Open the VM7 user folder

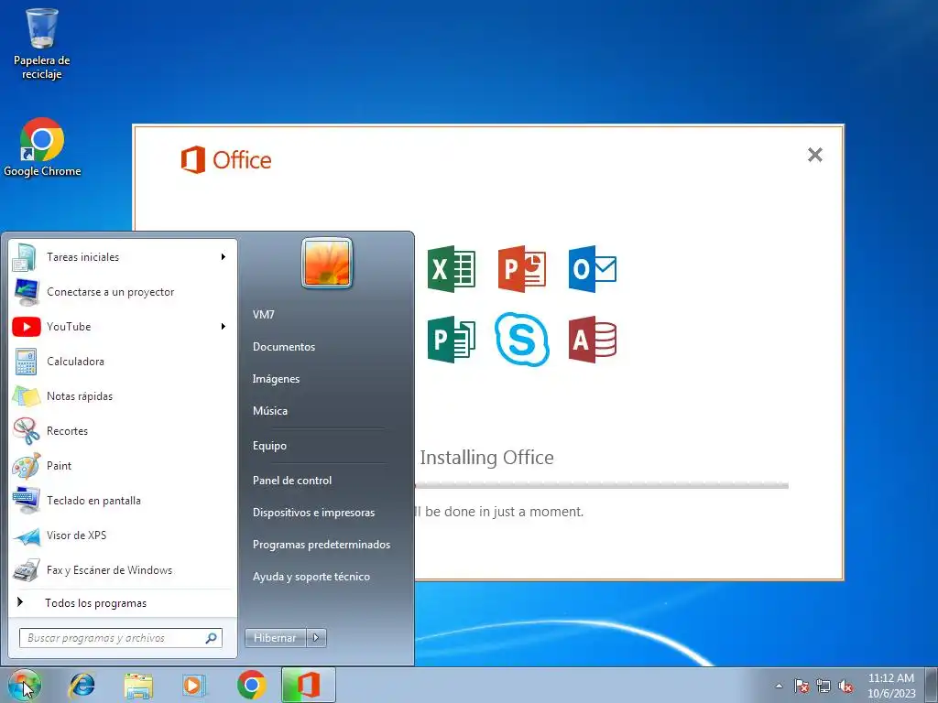263,315
